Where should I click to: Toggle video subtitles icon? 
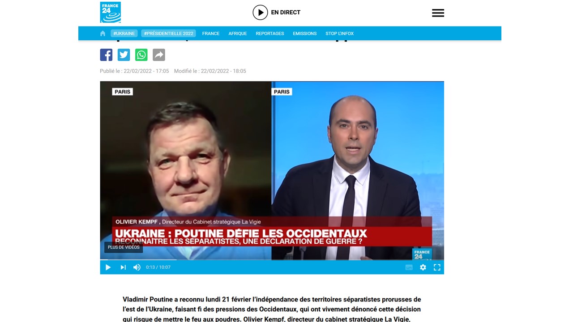coord(409,267)
